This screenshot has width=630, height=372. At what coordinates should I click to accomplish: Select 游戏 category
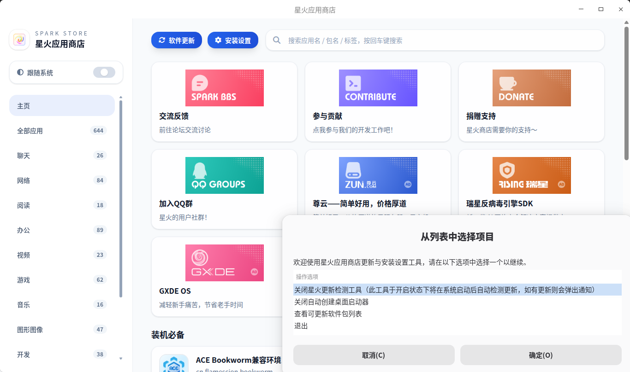tap(62, 279)
